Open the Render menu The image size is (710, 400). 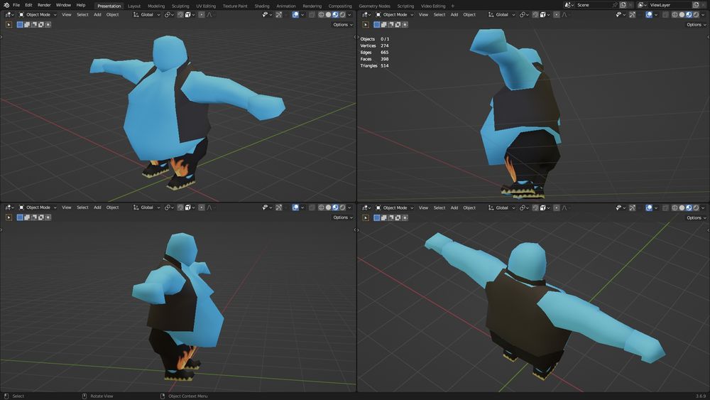click(x=44, y=5)
